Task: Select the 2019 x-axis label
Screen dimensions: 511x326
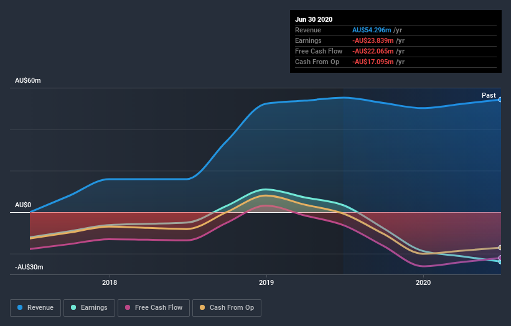Action: click(x=266, y=282)
